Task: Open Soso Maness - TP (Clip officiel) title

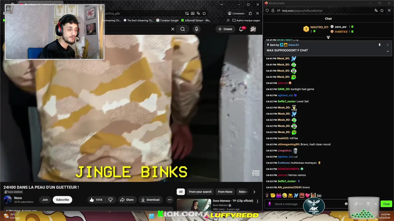Action: coord(233,201)
